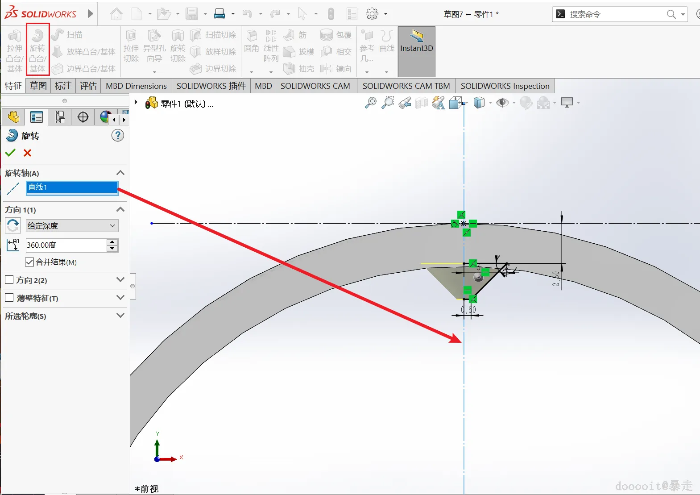Click the reverse direction icon under 方向 1
The image size is (700, 495).
(13, 226)
